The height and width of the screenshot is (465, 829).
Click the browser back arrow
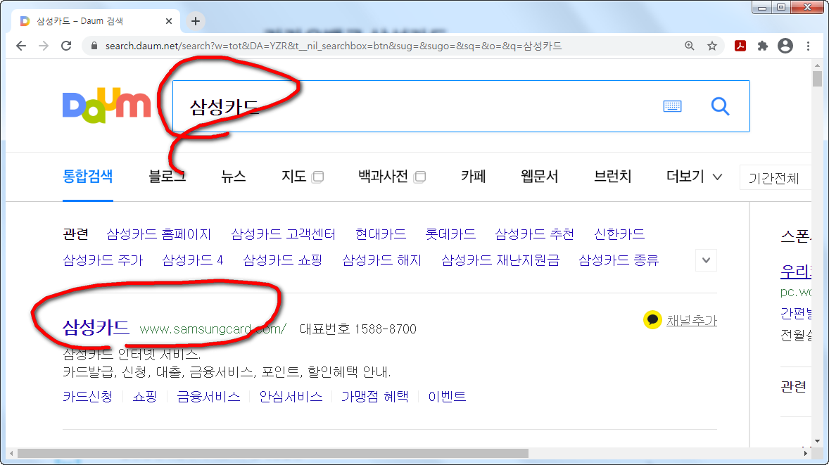21,46
